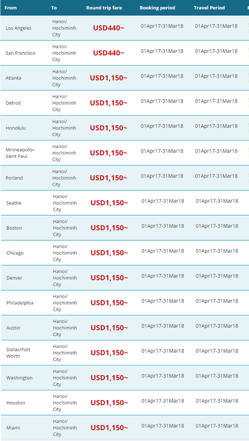Click the "From" column header
Screen dimensions: 249x441
tap(11, 8)
